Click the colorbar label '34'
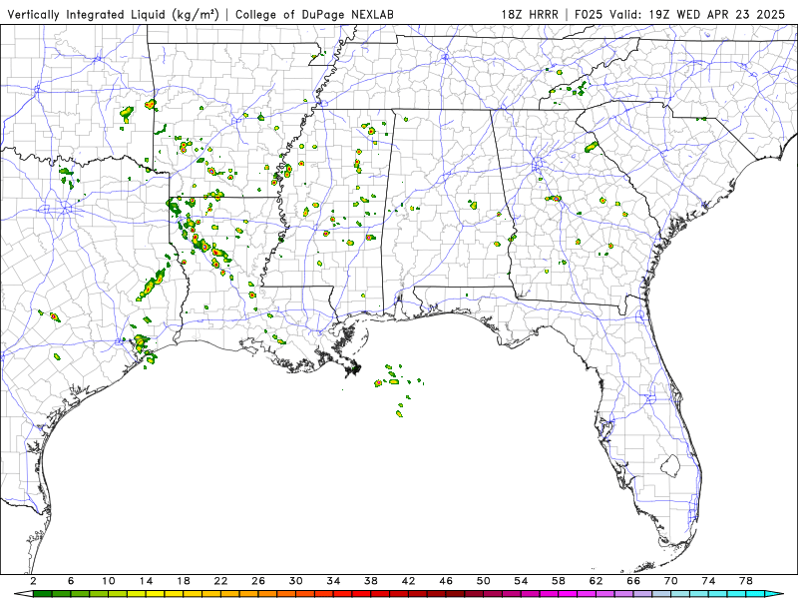The width and height of the screenshot is (798, 599). (333, 581)
